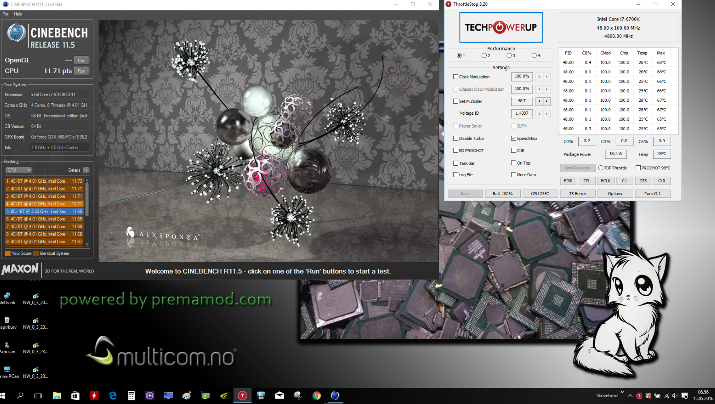Decrease Set Multiplier with left arrow

[x=539, y=101]
